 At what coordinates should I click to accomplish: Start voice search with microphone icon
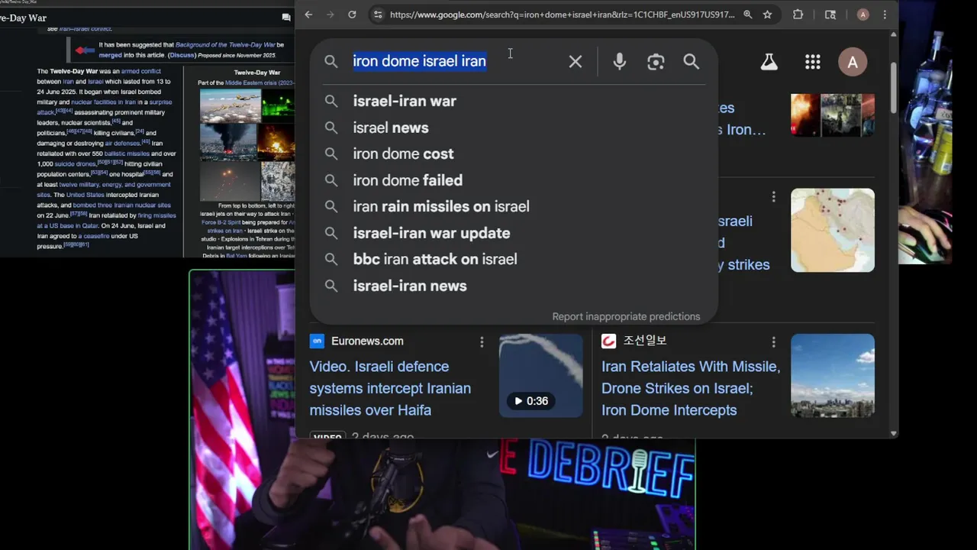620,62
